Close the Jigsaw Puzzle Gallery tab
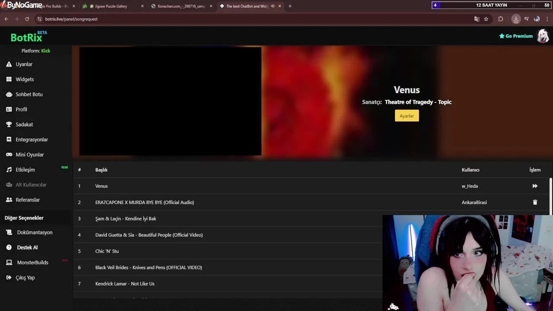This screenshot has height=311, width=553. click(x=142, y=6)
